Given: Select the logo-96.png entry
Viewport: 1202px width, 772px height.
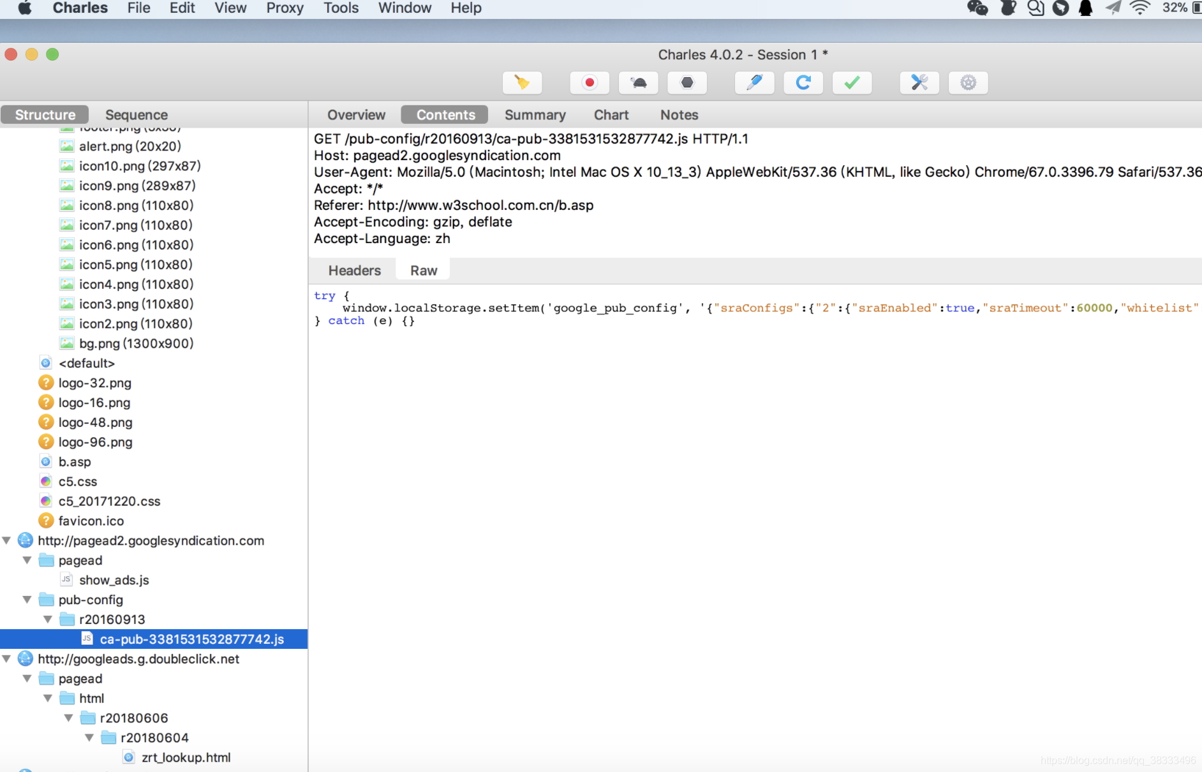Looking at the screenshot, I should click(x=95, y=442).
